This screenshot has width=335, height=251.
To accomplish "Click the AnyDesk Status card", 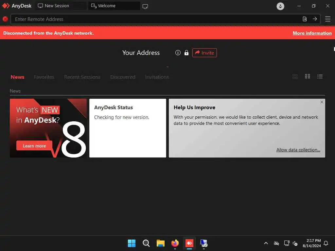I will click(x=128, y=128).
